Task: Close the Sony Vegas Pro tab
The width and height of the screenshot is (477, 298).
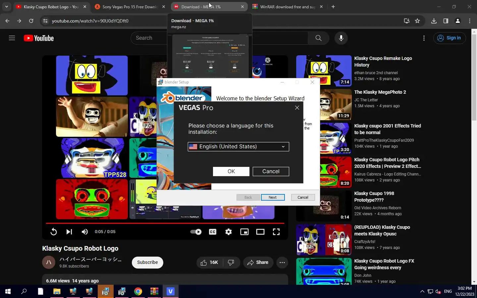Action: pyautogui.click(x=164, y=7)
